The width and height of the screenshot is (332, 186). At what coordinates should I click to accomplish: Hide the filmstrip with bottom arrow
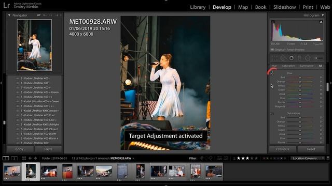(x=166, y=185)
